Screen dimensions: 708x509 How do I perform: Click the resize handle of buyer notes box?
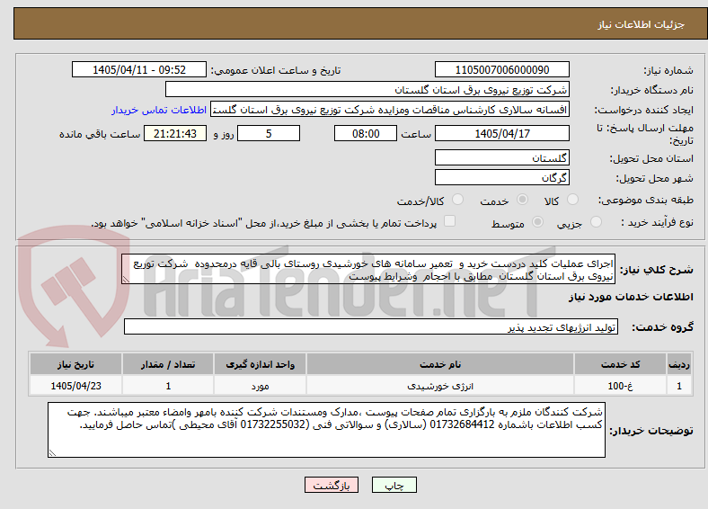52,453
